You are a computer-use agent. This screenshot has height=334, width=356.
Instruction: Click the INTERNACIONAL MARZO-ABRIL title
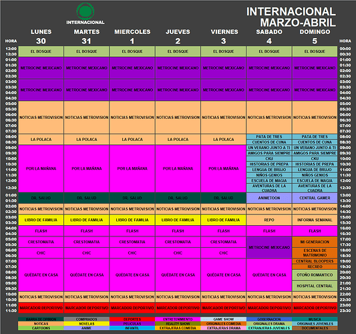coord(291,17)
